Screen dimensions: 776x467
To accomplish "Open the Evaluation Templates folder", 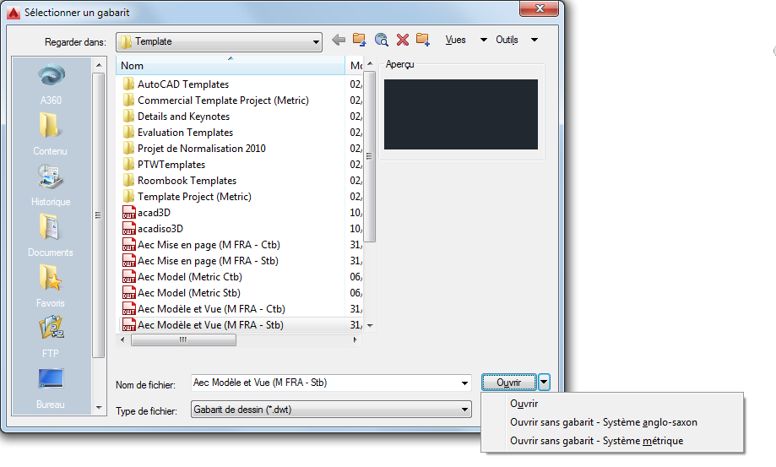I will coord(177,133).
